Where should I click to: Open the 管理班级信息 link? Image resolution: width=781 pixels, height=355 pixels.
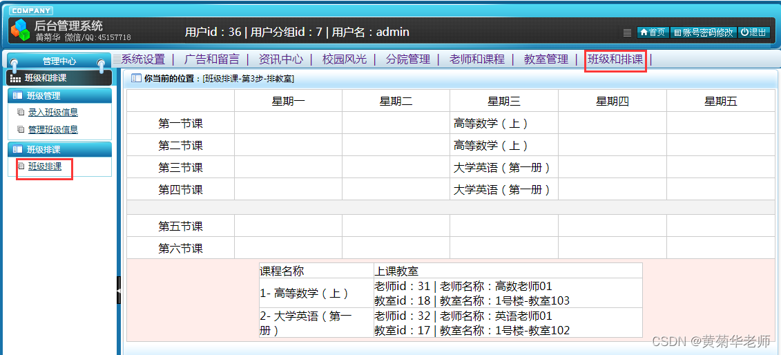point(53,129)
